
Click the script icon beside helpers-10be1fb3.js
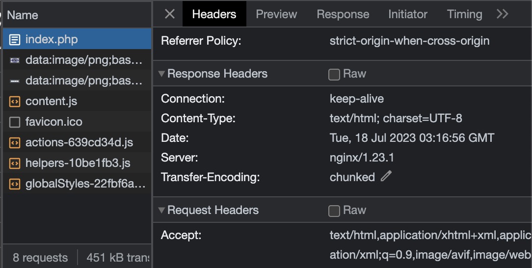pos(15,163)
